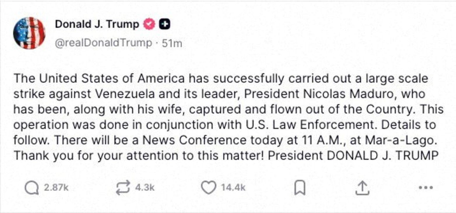Viewport: 456px width, 213px height.
Task: Click the 51m timestamp
Action: [172, 42]
